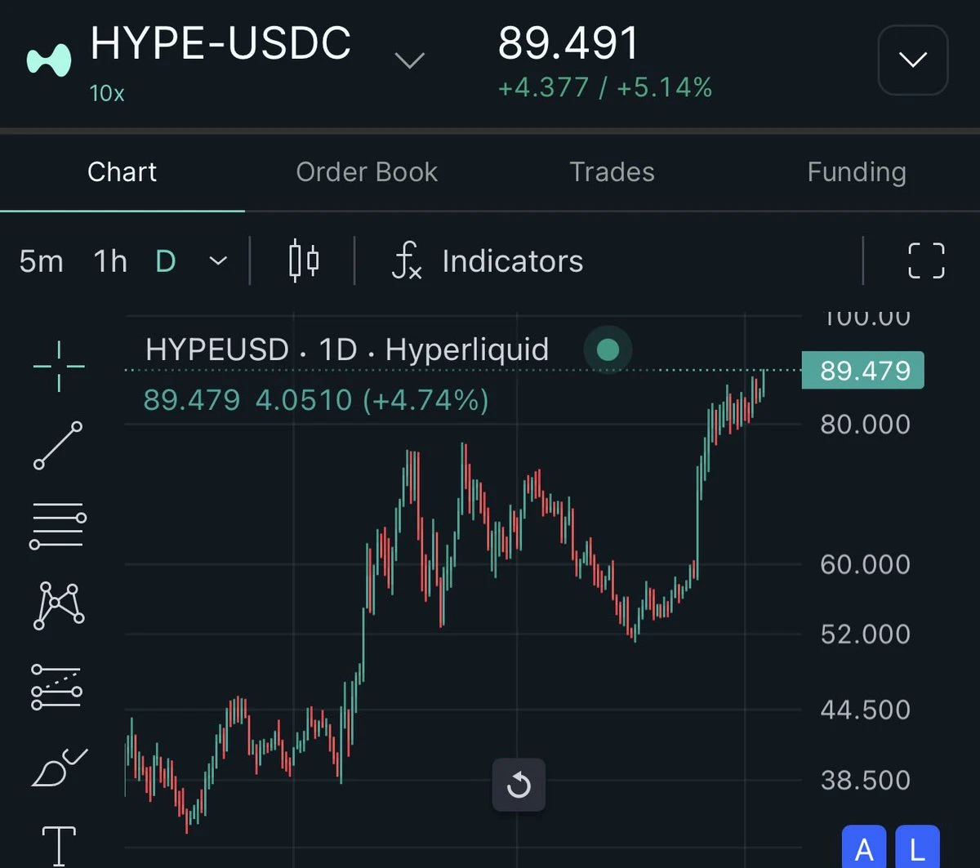The image size is (980, 868).
Task: Open the timeframe interval dropdown arrow
Action: [217, 261]
